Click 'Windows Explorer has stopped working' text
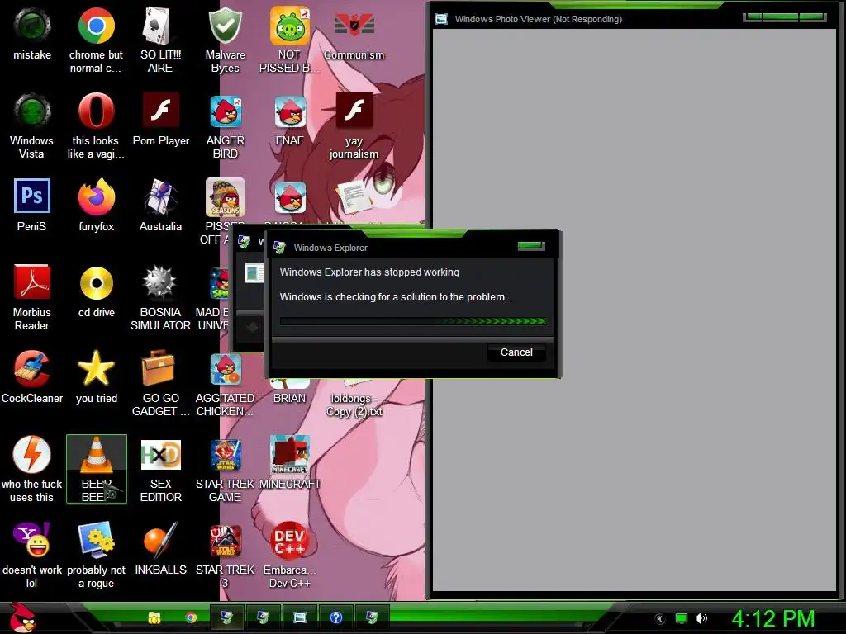846x634 pixels. point(369,272)
